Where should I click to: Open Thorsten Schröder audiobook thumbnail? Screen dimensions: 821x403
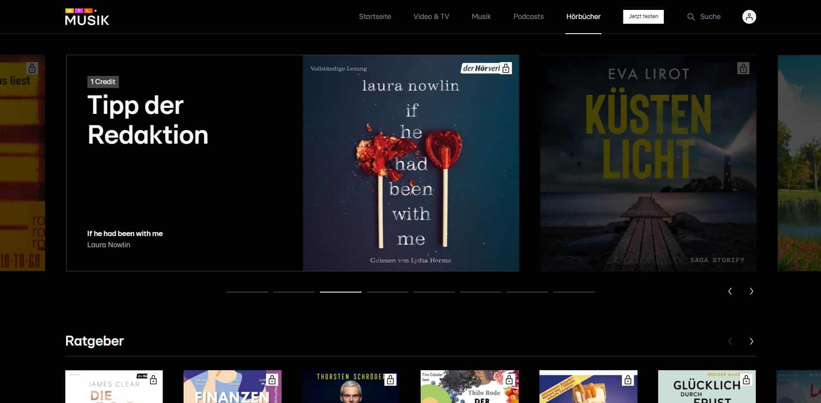(x=351, y=387)
